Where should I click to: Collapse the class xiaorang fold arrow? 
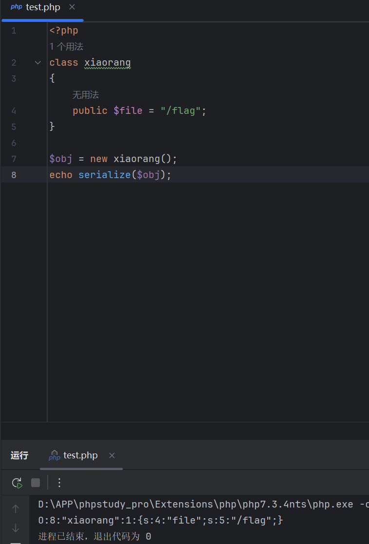[x=38, y=63]
